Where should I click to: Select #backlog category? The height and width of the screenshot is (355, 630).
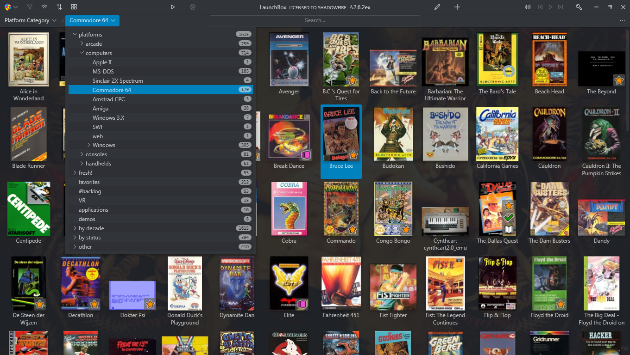[x=160, y=191]
